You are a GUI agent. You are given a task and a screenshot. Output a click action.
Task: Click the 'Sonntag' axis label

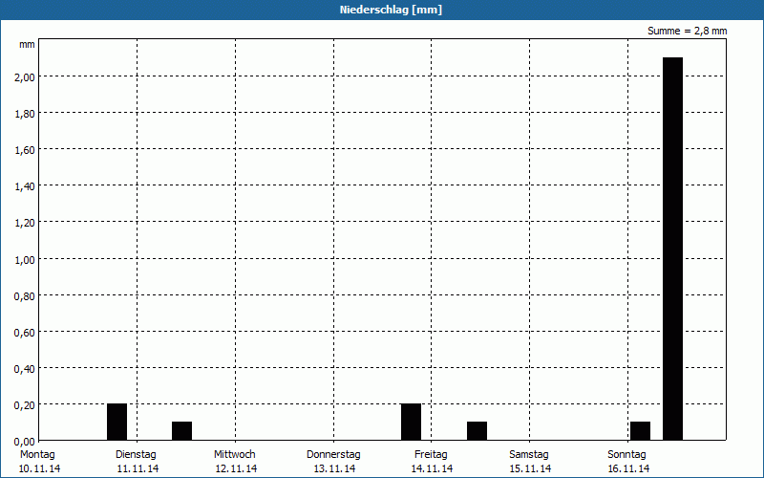[x=626, y=455]
